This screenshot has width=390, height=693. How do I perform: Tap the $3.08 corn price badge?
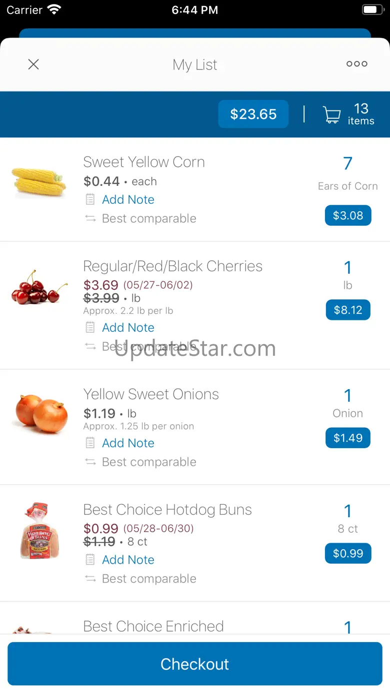[x=348, y=215]
